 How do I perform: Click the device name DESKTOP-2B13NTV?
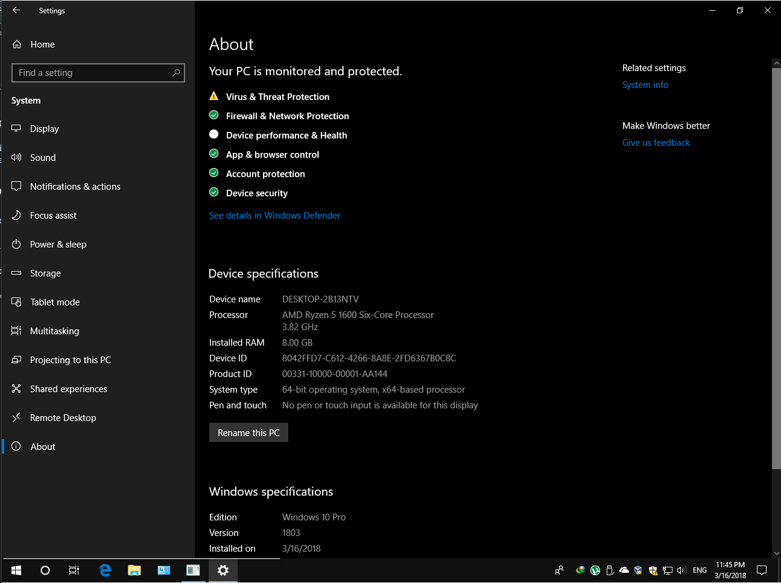320,299
